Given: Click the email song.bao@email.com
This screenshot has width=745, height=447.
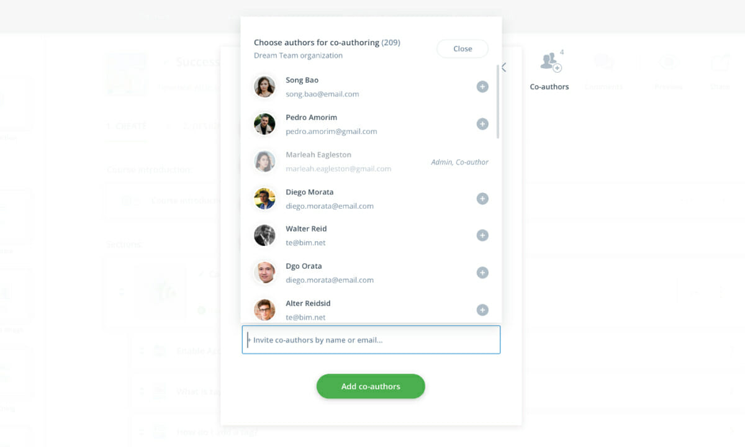Looking at the screenshot, I should (322, 94).
